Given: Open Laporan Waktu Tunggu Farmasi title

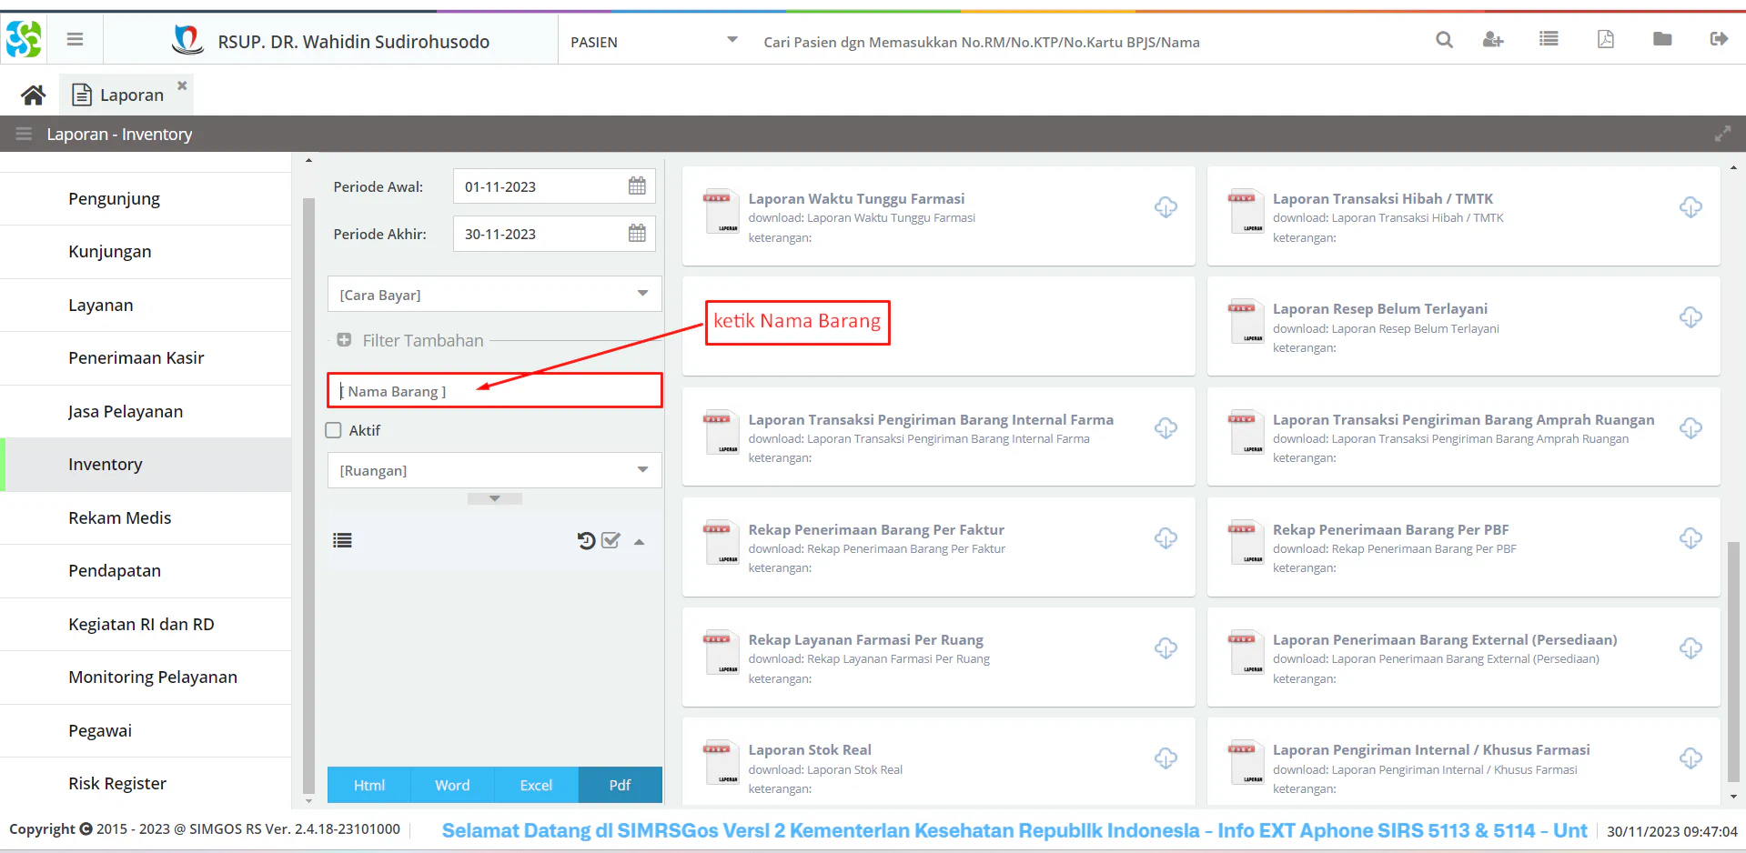Looking at the screenshot, I should coord(856,198).
